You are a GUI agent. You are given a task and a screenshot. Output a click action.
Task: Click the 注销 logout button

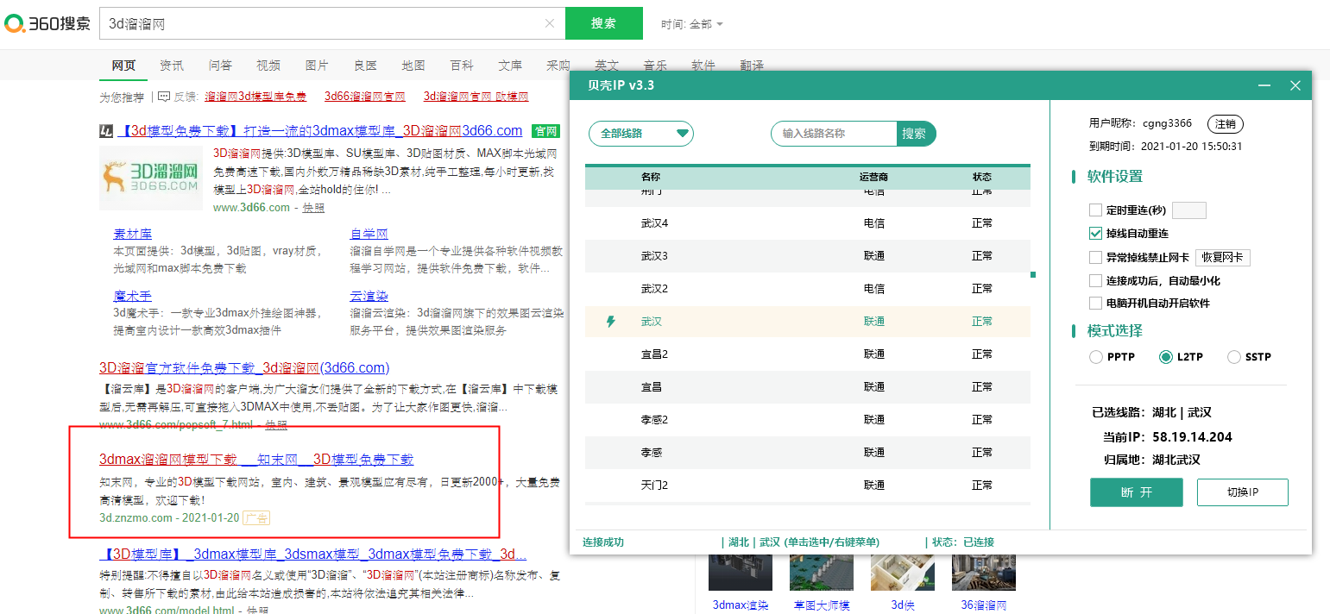1226,123
